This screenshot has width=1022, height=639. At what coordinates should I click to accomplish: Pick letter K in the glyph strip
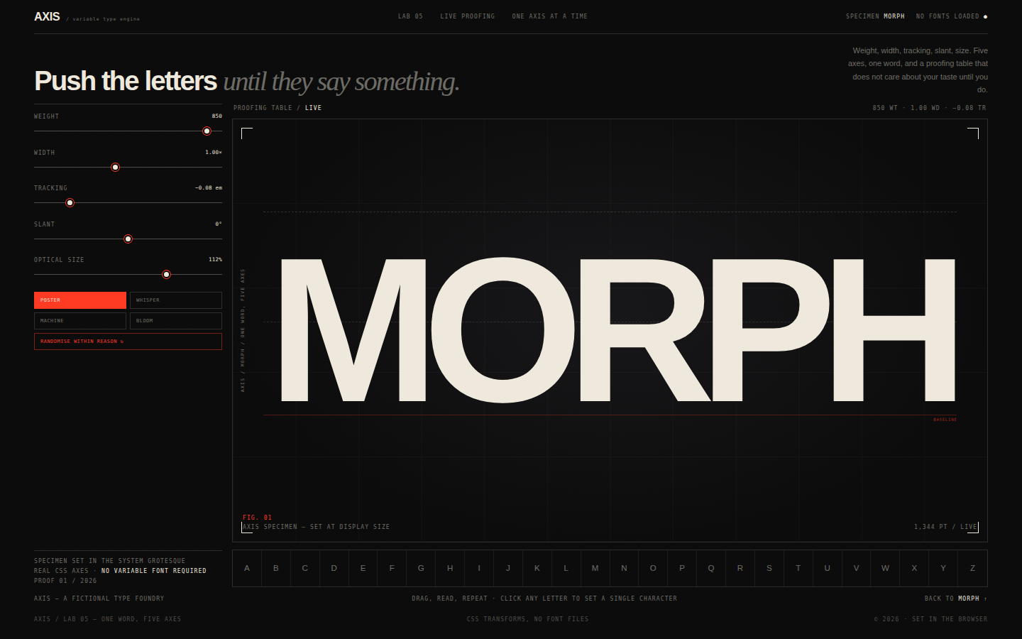tap(537, 568)
